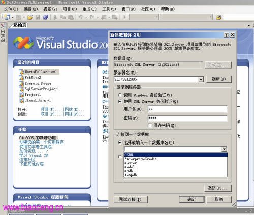Click the dialog help question mark button

(x=226, y=35)
